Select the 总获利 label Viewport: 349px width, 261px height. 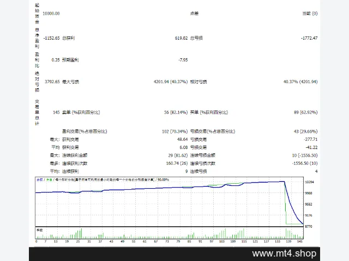(69, 38)
